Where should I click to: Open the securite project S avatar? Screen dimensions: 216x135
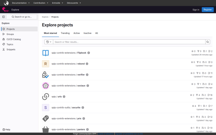click(46, 108)
